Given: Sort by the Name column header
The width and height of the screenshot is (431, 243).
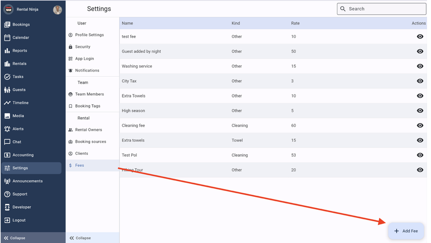Looking at the screenshot, I should [x=127, y=23].
